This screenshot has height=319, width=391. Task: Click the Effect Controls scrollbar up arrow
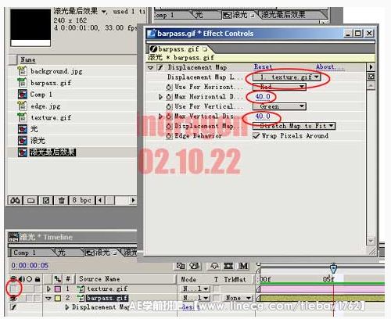pos(371,86)
